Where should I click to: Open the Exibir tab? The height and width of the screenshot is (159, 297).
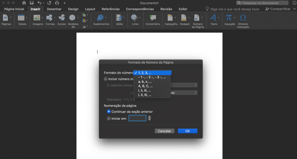point(183,9)
